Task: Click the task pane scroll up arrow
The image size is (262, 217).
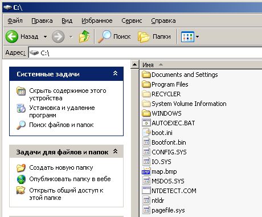Action: click(135, 64)
